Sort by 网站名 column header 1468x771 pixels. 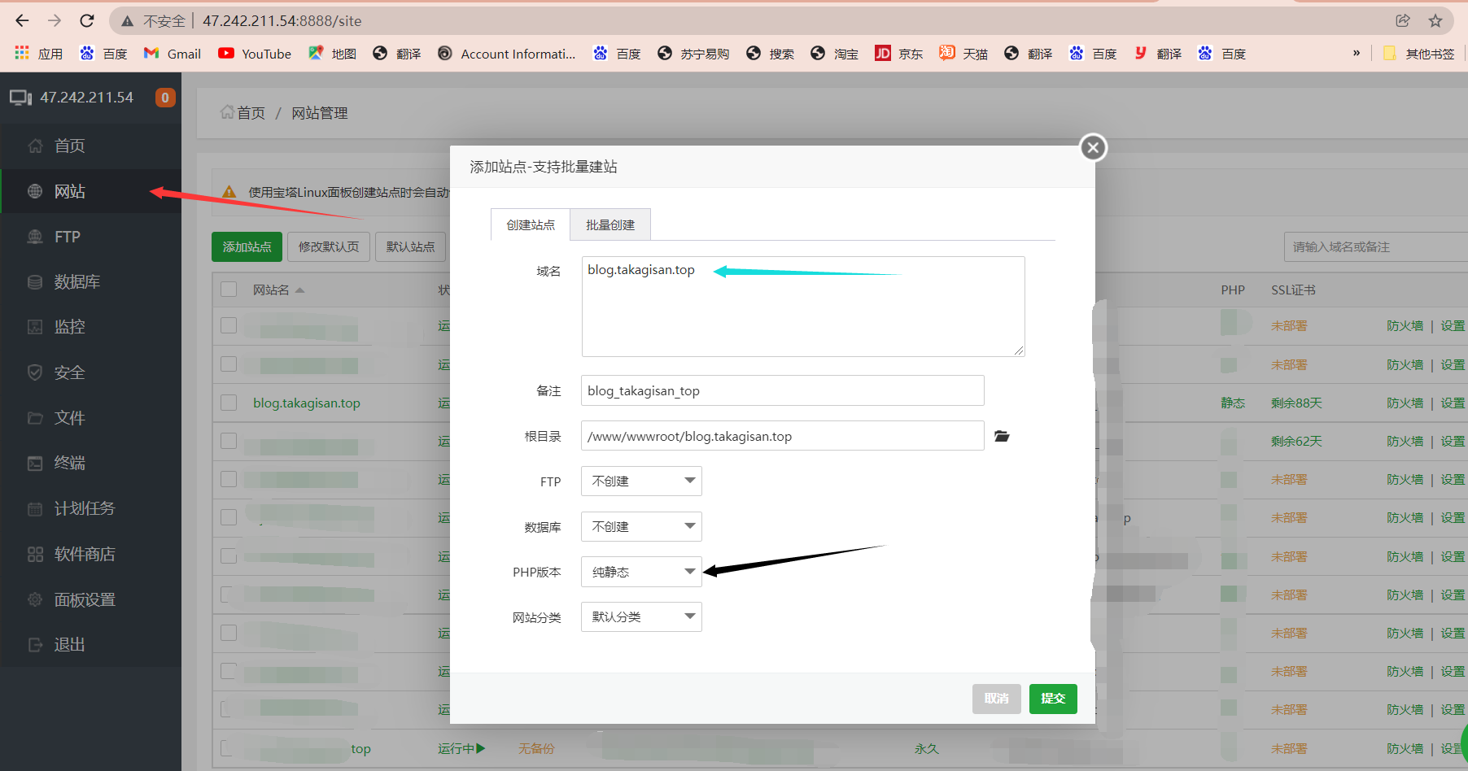pyautogui.click(x=278, y=290)
